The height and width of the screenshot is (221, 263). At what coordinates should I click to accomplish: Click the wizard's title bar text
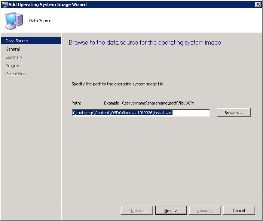pos(48,4)
